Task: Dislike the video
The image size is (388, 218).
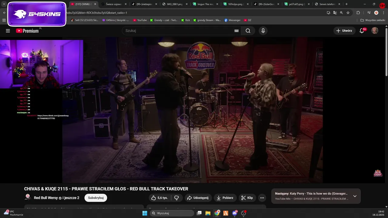Action: (176, 198)
